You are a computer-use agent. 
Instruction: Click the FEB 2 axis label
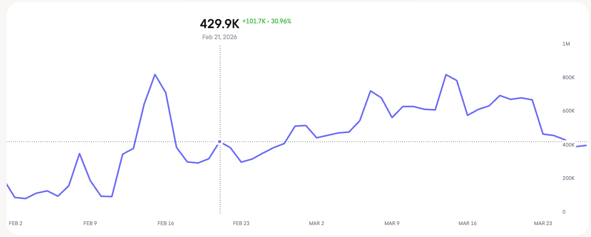15,224
